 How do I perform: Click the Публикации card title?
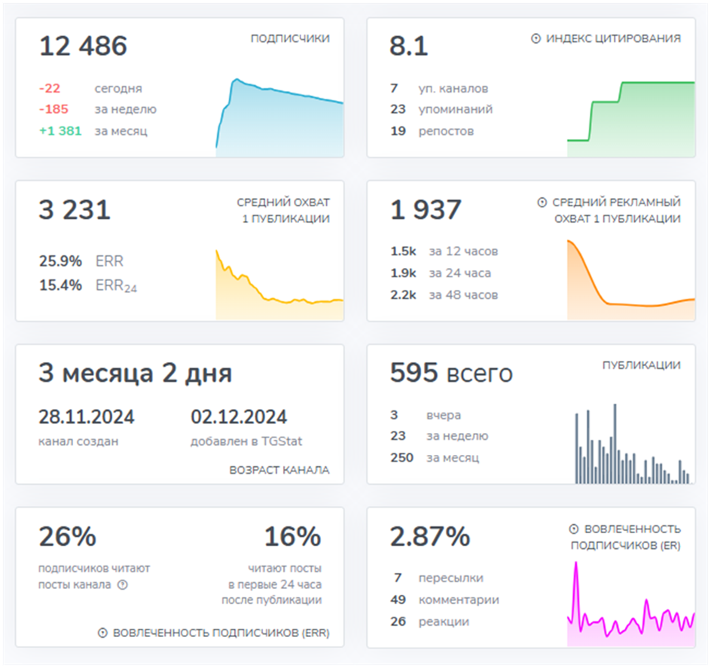(x=642, y=365)
